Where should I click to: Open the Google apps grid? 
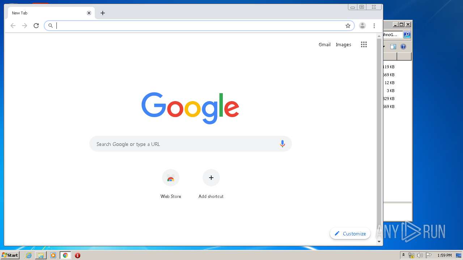tap(364, 44)
